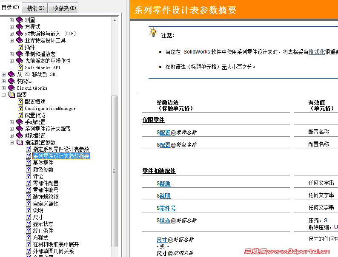Expand the CircuitWorks node
The width and height of the screenshot is (338, 257).
click(x=3, y=88)
